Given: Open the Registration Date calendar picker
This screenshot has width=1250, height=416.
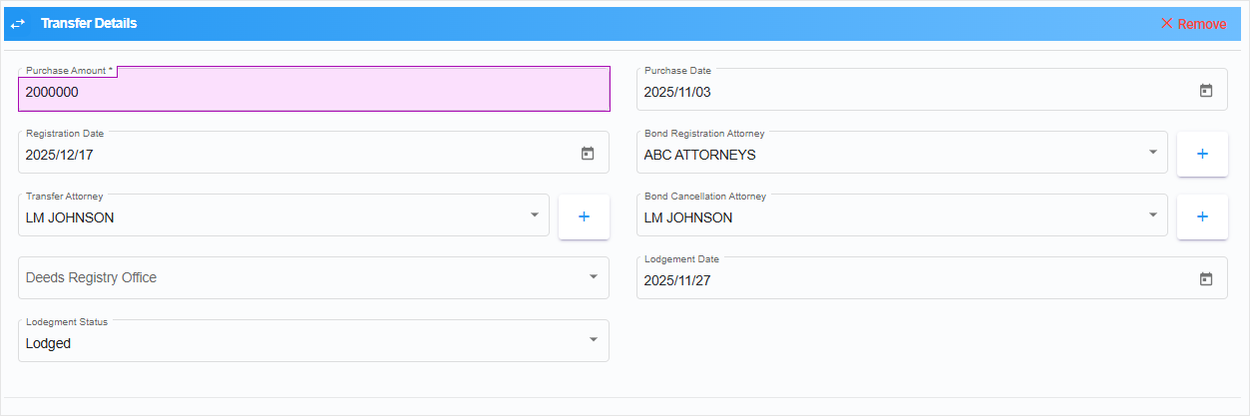Looking at the screenshot, I should click(x=588, y=154).
